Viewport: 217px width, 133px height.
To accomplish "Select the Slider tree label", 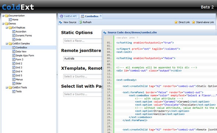I will click(x=18, y=83).
